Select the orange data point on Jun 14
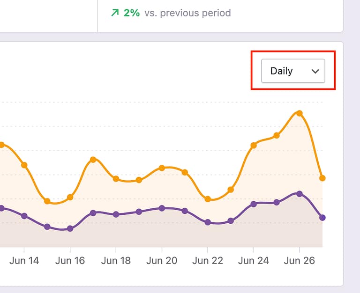This screenshot has width=360, height=293. click(24, 165)
